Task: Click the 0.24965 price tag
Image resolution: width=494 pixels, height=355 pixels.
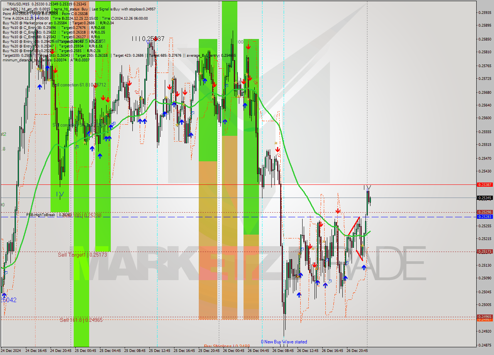Action: point(485,317)
